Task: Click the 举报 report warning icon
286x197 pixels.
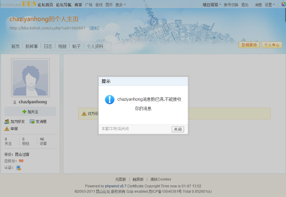Action: 7,129
